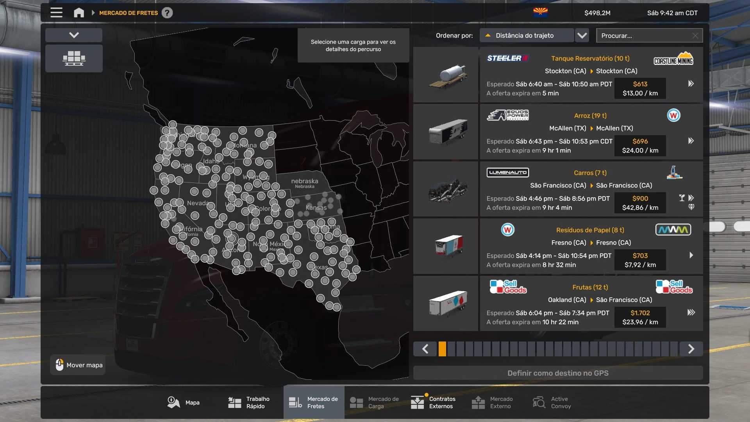
Task: Switch to Trabalho Rápido tab
Action: [x=248, y=402]
